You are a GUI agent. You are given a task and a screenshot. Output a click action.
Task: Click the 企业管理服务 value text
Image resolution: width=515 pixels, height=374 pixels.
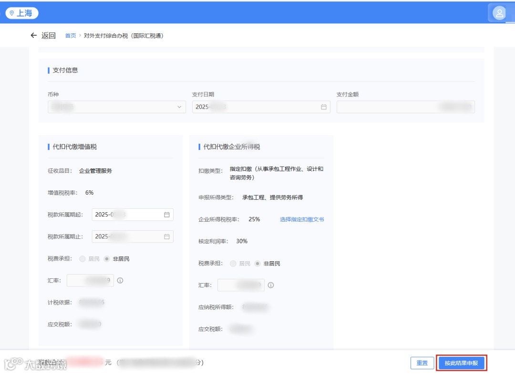tap(95, 171)
